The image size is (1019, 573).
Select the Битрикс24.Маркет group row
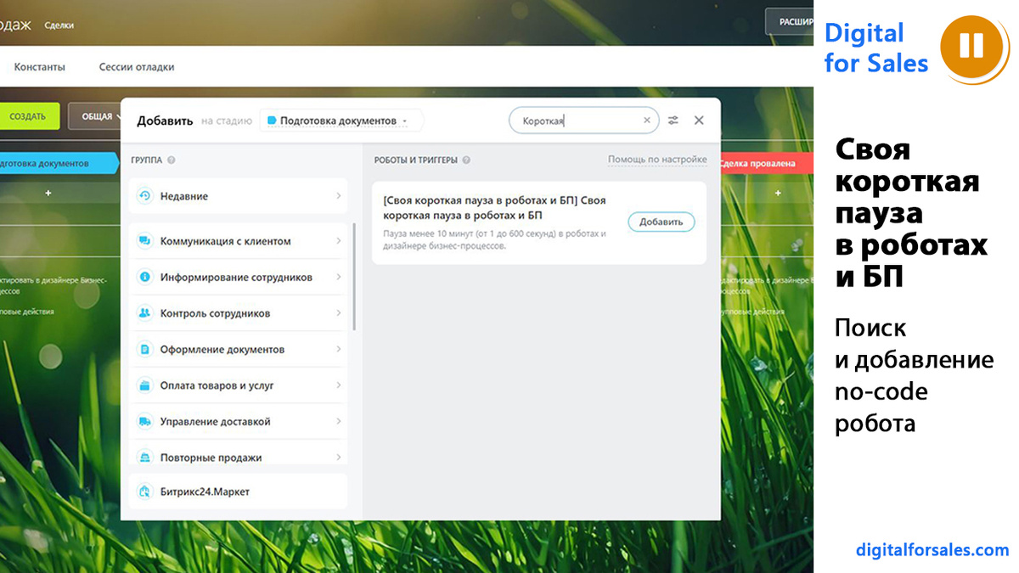pos(238,492)
